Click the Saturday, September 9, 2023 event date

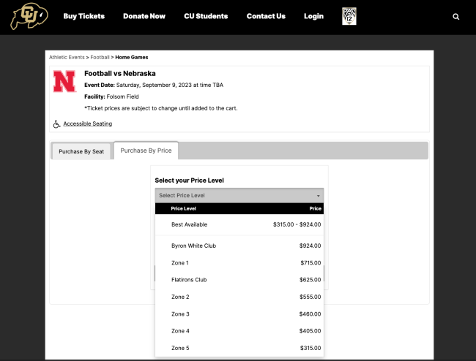(170, 85)
